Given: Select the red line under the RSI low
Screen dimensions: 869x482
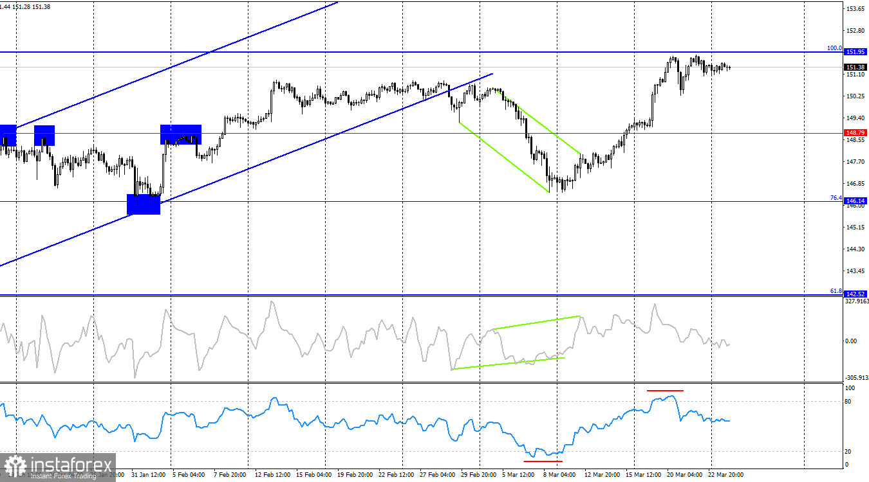Looking at the screenshot, I should pyautogui.click(x=543, y=461).
